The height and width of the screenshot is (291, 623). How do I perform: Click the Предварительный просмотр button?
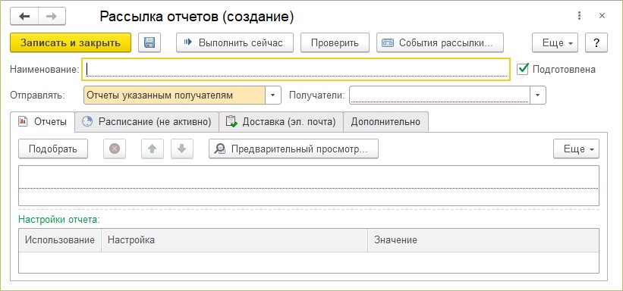click(294, 149)
